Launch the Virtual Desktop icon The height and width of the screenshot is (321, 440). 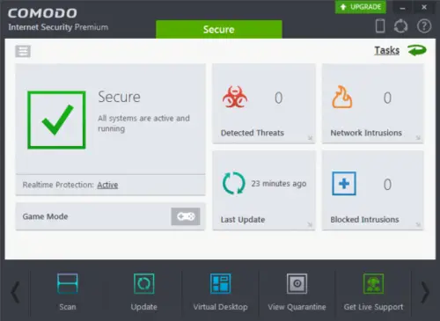(x=220, y=283)
